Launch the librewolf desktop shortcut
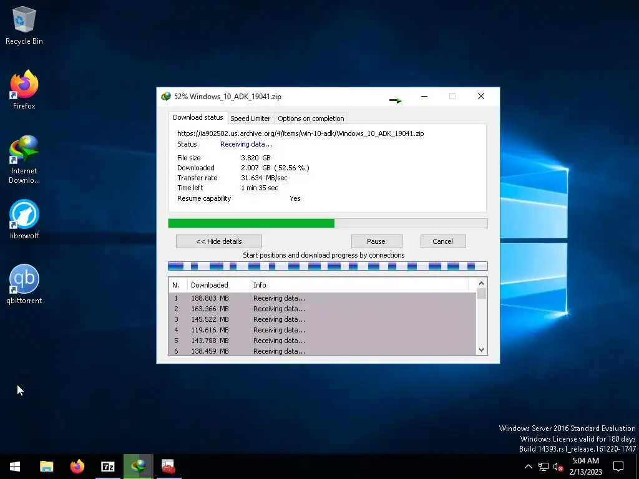Viewport: 639px width, 479px height. tap(24, 219)
